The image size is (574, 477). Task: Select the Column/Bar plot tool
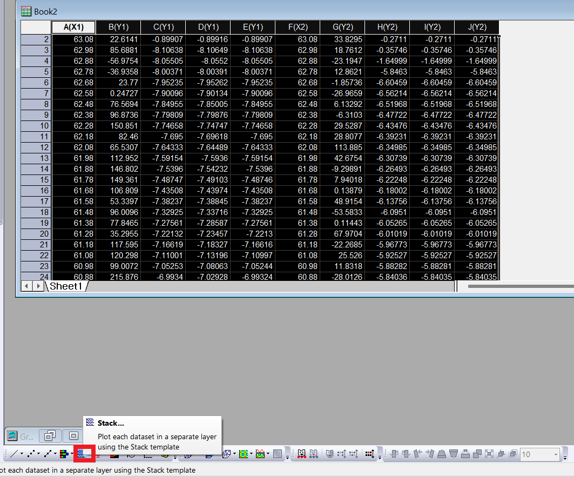(x=64, y=454)
